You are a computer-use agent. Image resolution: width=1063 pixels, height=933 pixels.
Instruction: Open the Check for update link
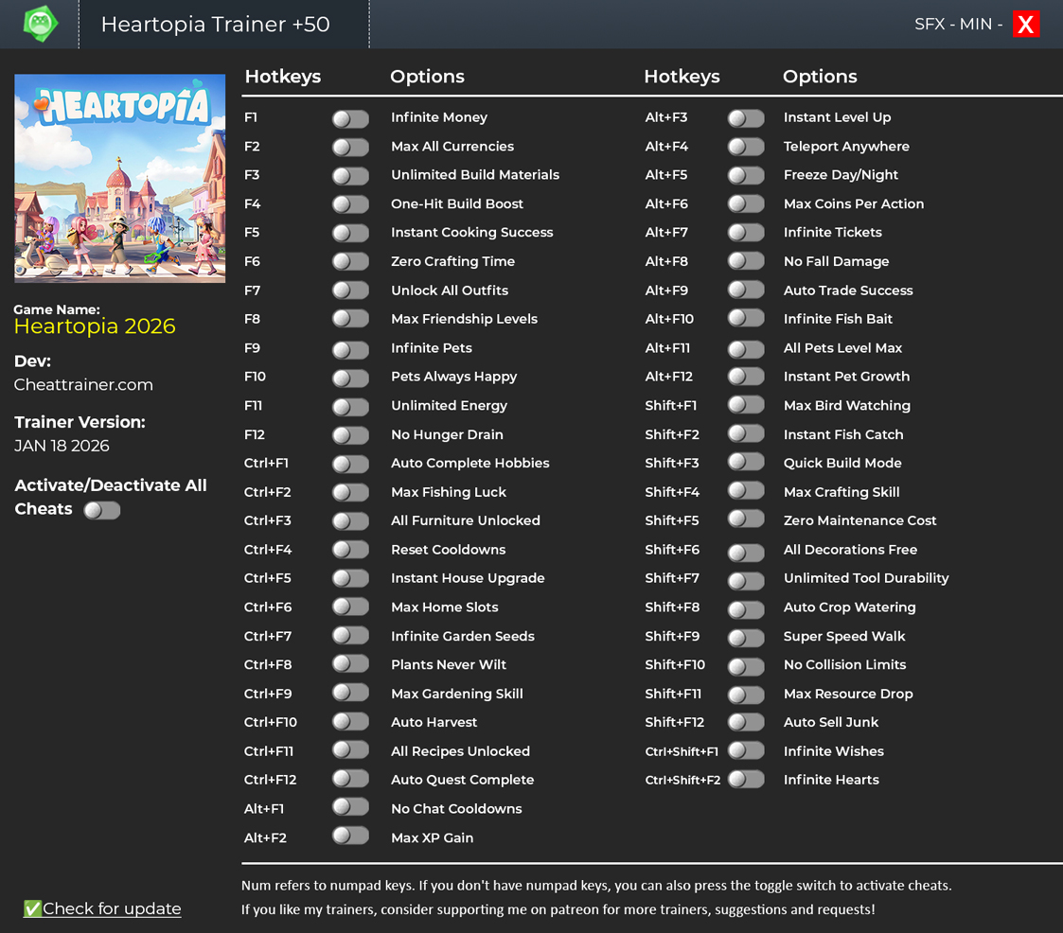111,908
